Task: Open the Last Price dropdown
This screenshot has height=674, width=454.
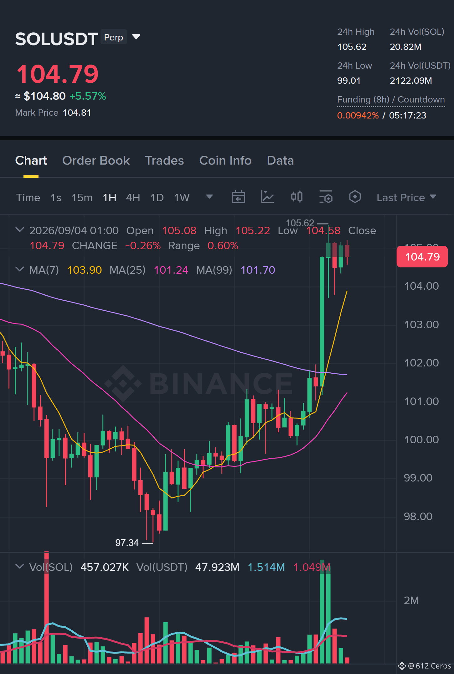Action: [406, 197]
